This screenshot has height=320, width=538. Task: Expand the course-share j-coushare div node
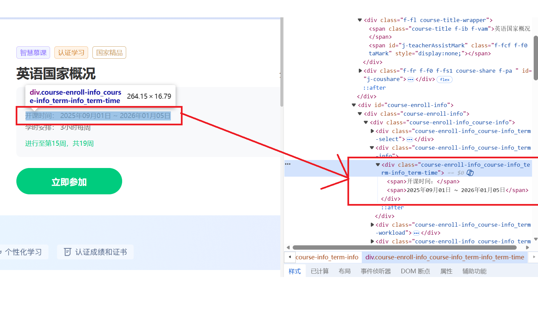[360, 71]
